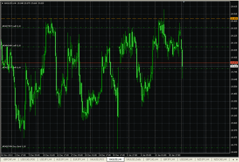Click the 18.775 price scale label
The image size is (239, 162).
coord(234,145)
